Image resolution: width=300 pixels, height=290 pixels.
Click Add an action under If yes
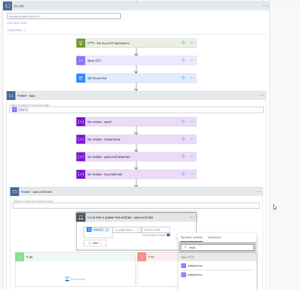(x=75, y=279)
